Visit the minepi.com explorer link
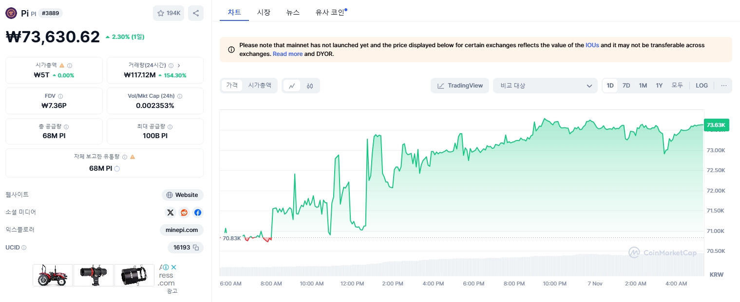Screen dimensions: 740x302 (181, 230)
